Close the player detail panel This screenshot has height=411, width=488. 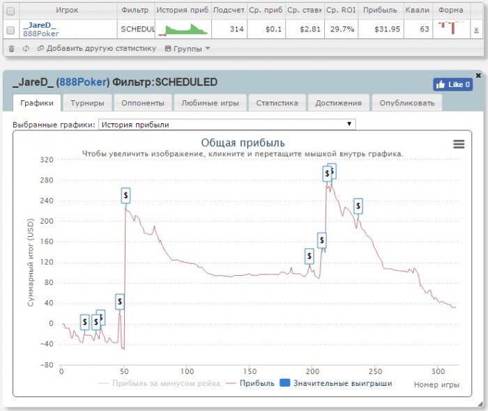coord(478,75)
